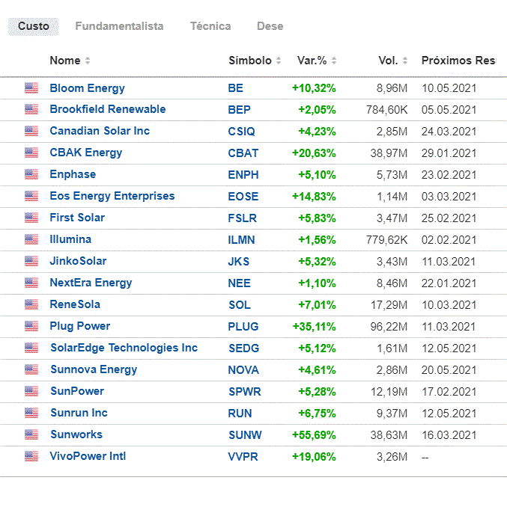Image resolution: width=507 pixels, height=510 pixels.
Task: Click the US flag beside Plug Power
Action: 31,326
